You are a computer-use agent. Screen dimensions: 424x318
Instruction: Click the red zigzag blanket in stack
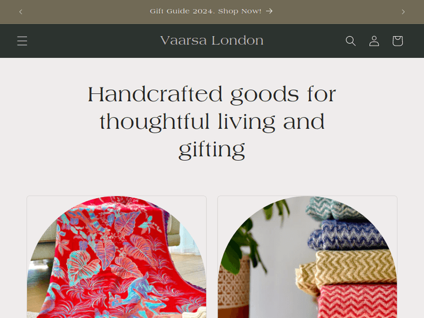[x=357, y=301]
